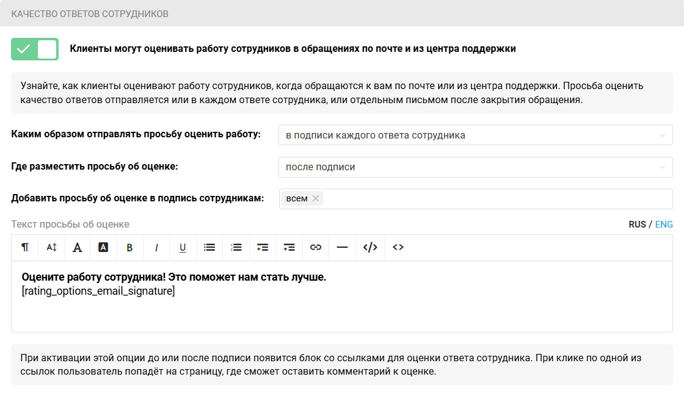Image resolution: width=684 pixels, height=396 pixels.
Task: Insert a bulleted list
Action: pos(209,247)
